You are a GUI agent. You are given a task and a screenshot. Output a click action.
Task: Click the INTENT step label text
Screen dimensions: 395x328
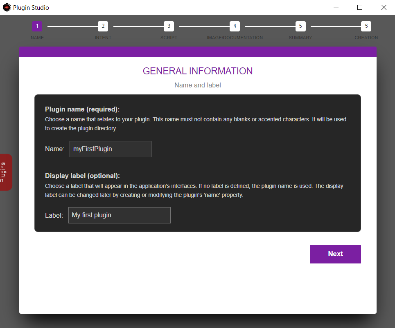click(103, 38)
